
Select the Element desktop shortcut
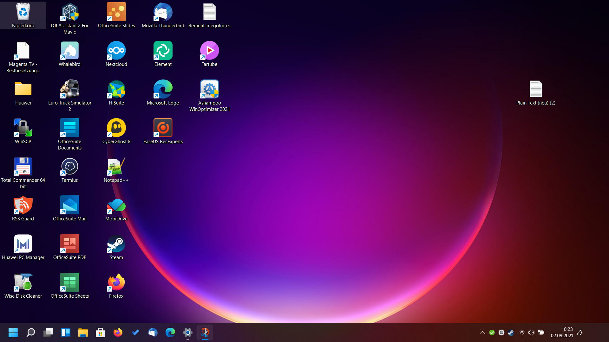163,54
